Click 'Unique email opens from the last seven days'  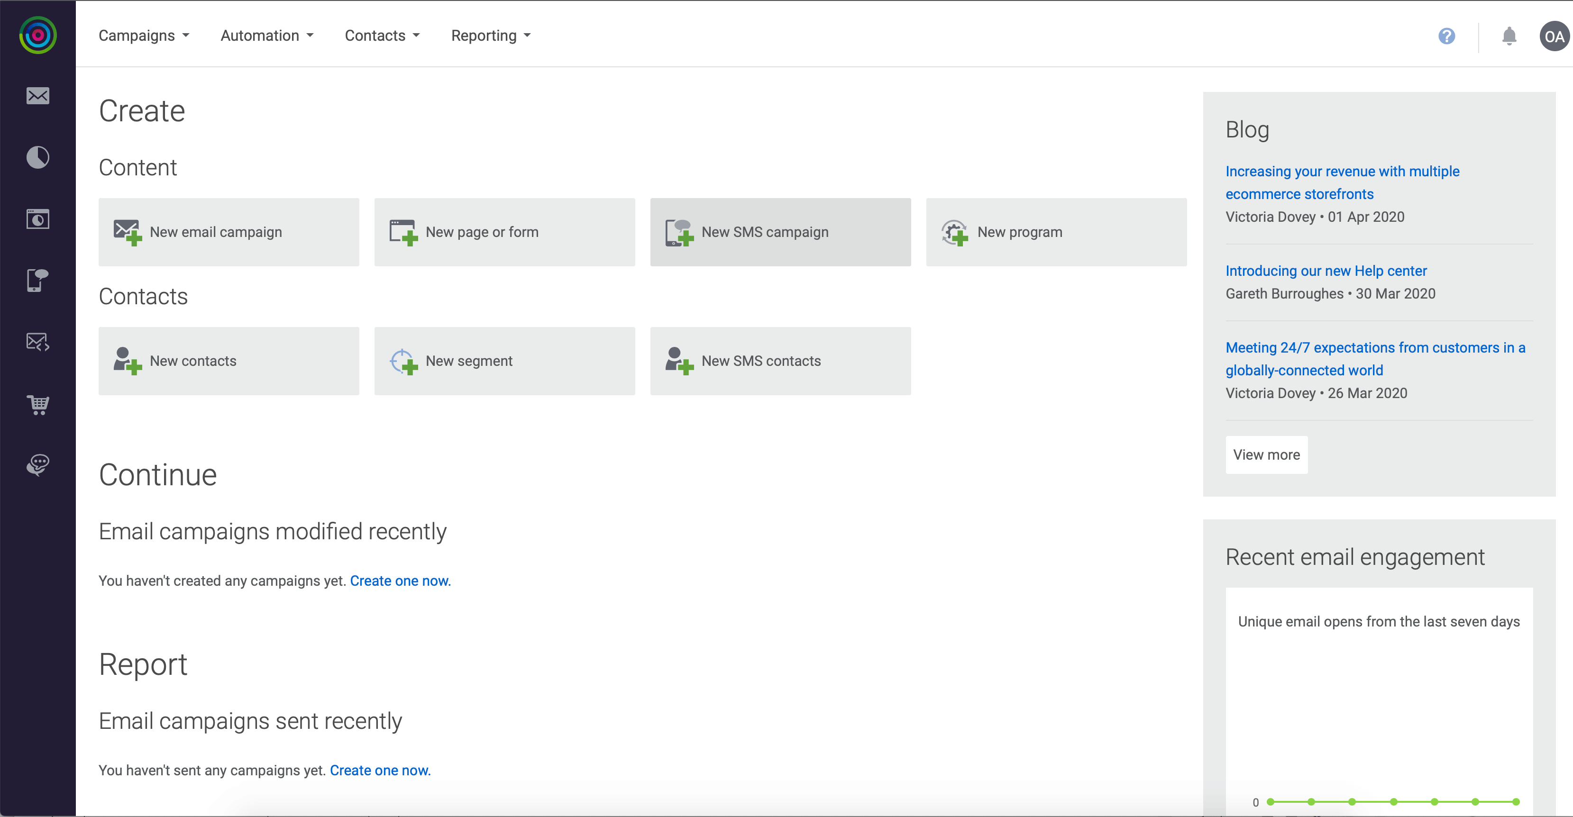(x=1378, y=622)
